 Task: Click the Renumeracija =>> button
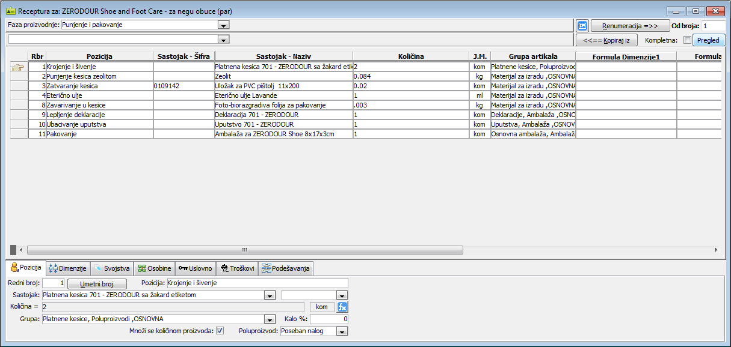630,26
